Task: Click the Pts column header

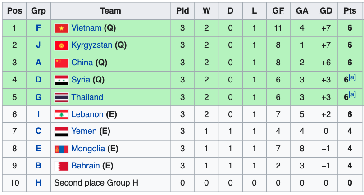Action: tap(350, 11)
